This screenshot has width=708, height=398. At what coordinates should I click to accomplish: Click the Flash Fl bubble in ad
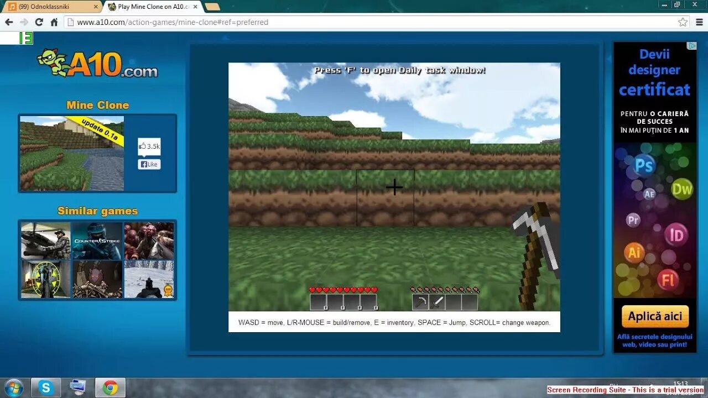click(x=668, y=280)
